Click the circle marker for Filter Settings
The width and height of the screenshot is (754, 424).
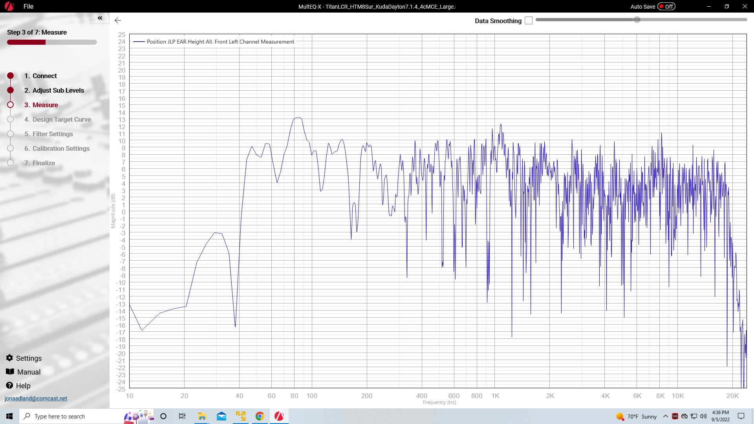pos(11,134)
